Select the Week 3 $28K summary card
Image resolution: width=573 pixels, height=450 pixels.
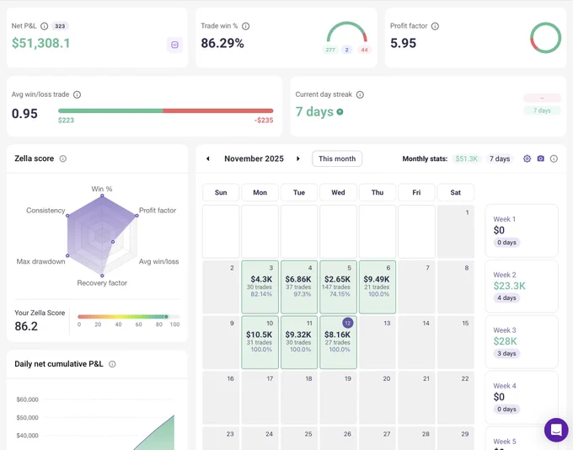click(x=522, y=342)
